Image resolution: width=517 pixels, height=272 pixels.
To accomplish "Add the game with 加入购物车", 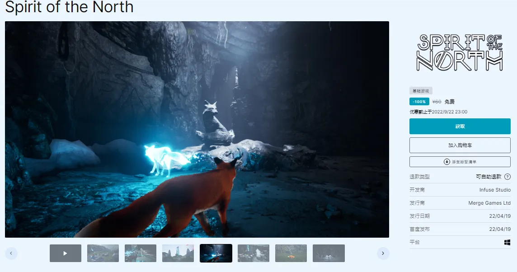I will click(x=460, y=145).
